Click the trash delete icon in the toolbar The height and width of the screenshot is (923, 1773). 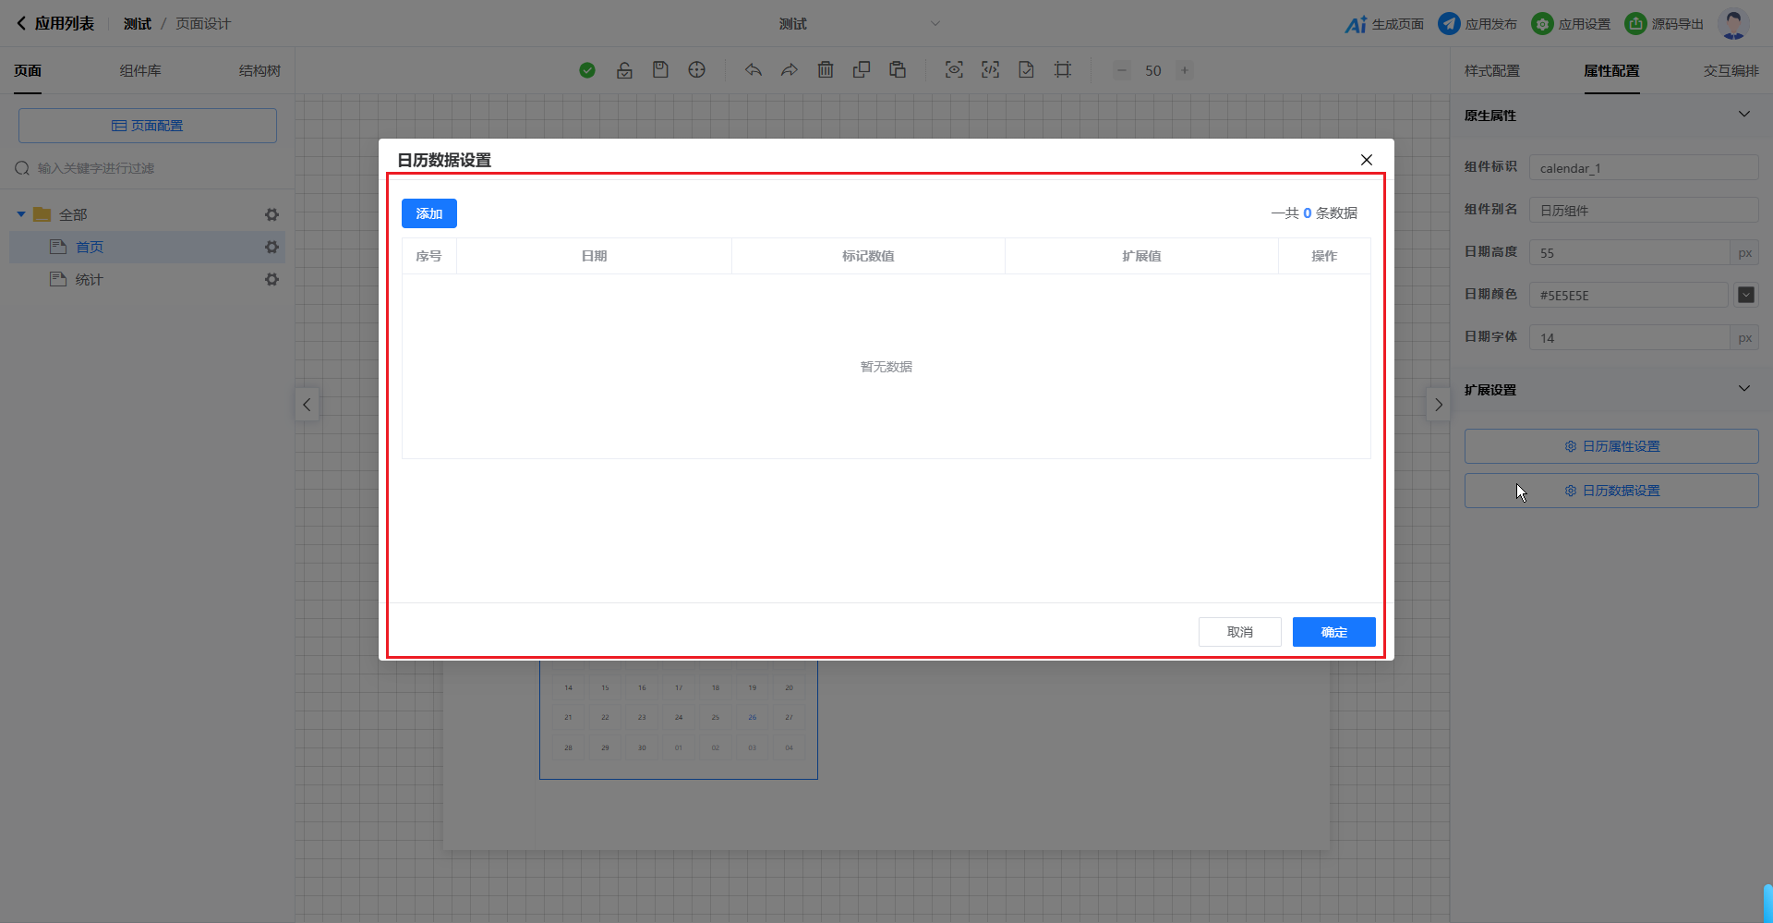[826, 70]
